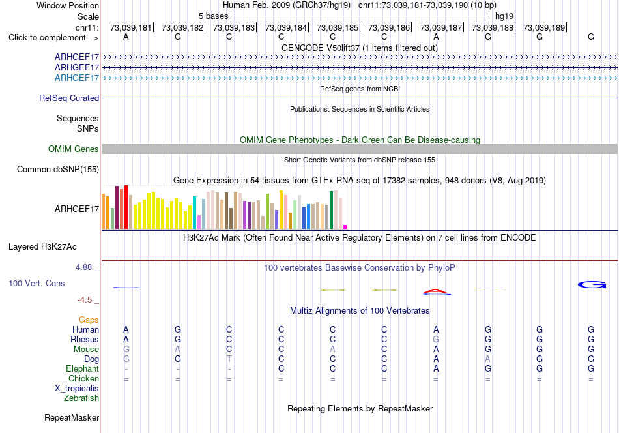Click the faded T in the Dog row
This screenshot has height=433, width=619.
click(x=229, y=359)
